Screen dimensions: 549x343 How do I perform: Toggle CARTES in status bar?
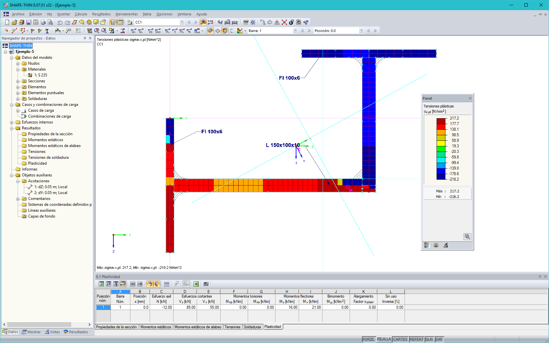pyautogui.click(x=400, y=339)
